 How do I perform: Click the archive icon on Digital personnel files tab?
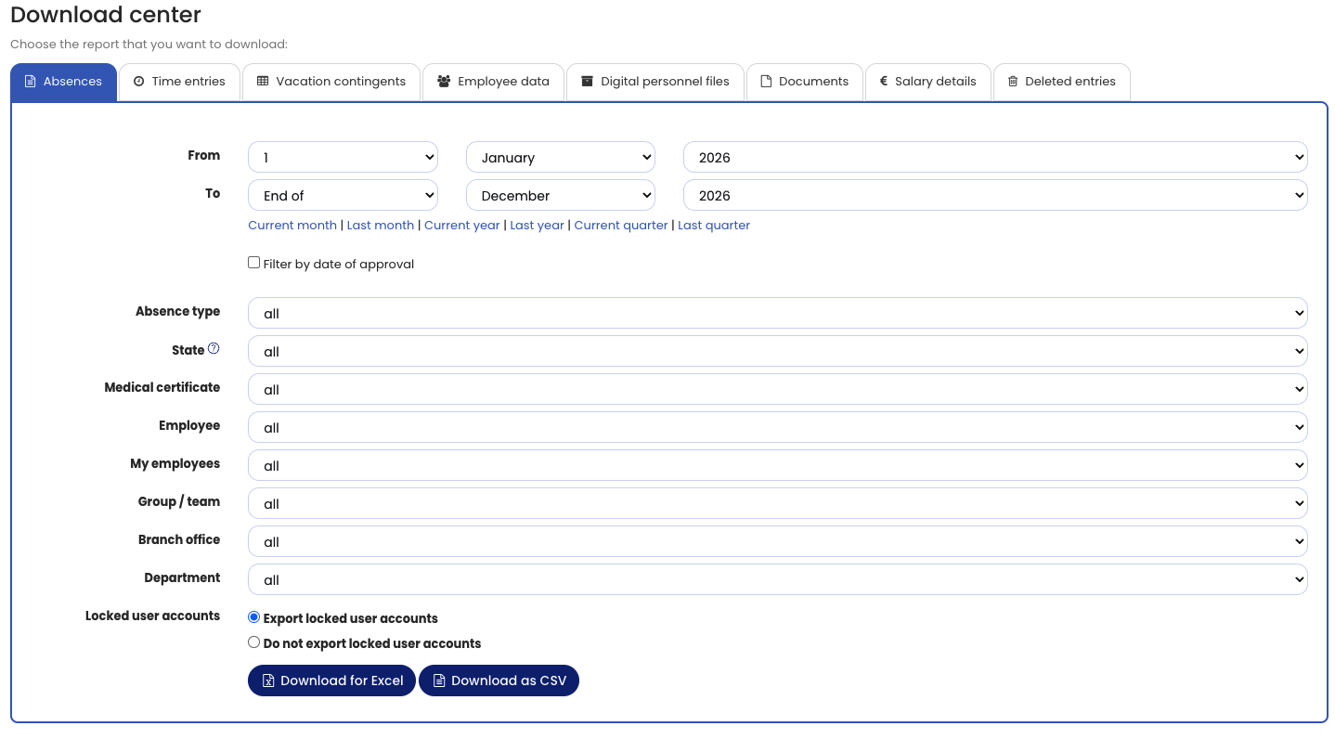pos(587,82)
